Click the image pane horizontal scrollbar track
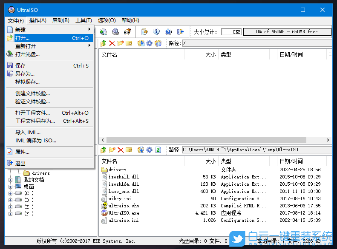Viewport: 337px width, 249px height. click(x=206, y=140)
